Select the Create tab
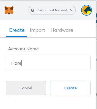The image size is (97, 109). click(x=16, y=30)
